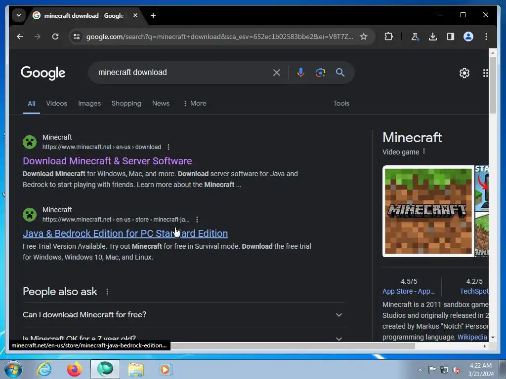Open the Wikipedia link in description
Screen dimensions: 506x379
(x=472, y=337)
